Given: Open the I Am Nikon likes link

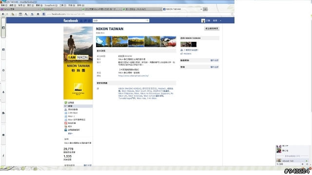Looking at the screenshot, I should [152, 98].
